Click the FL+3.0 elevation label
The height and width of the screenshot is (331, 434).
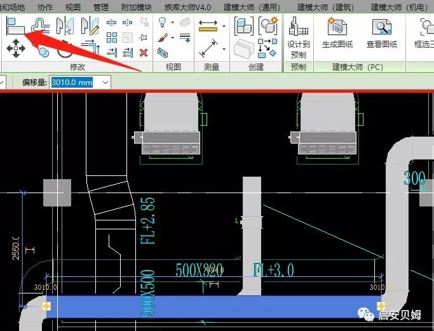(x=273, y=270)
